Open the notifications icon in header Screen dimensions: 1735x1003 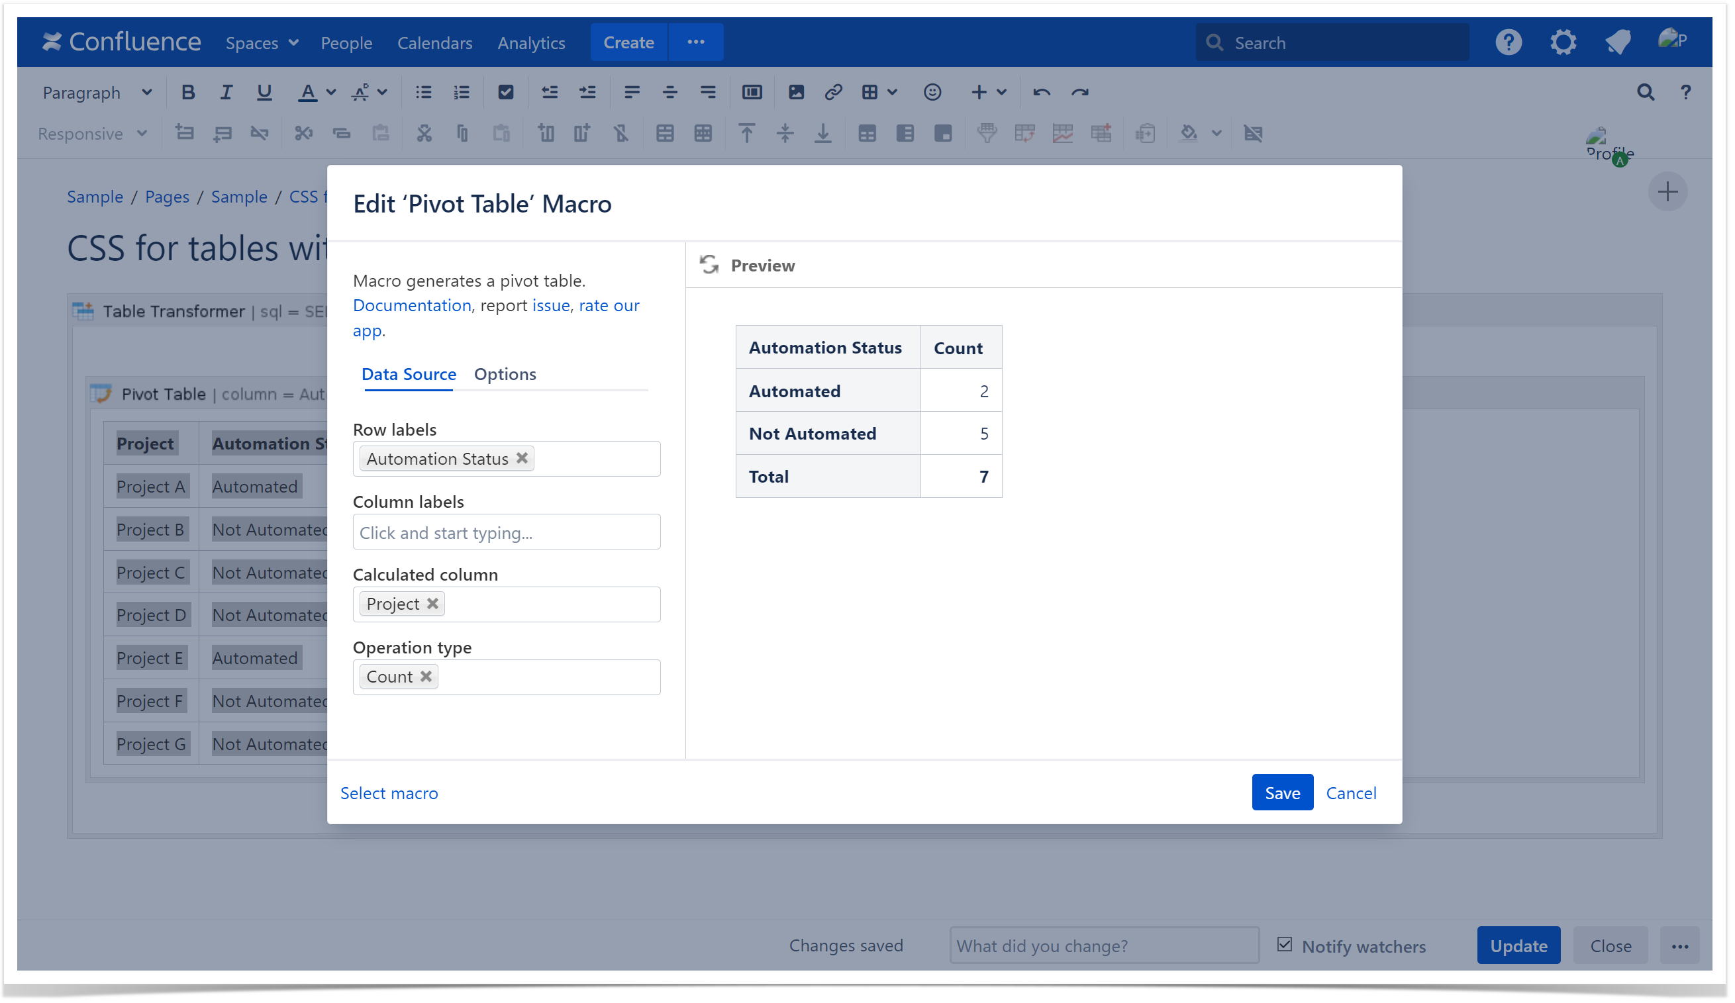coord(1619,42)
